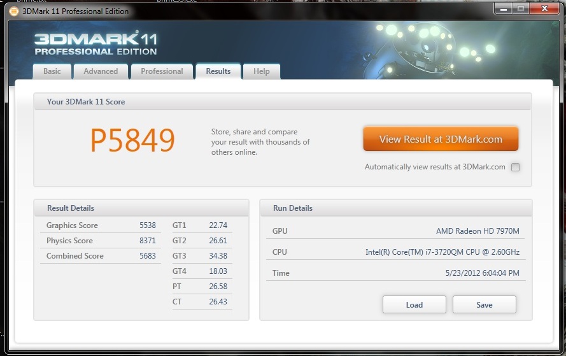
Task: Click the Graphics Score value 5538
Action: coord(148,225)
